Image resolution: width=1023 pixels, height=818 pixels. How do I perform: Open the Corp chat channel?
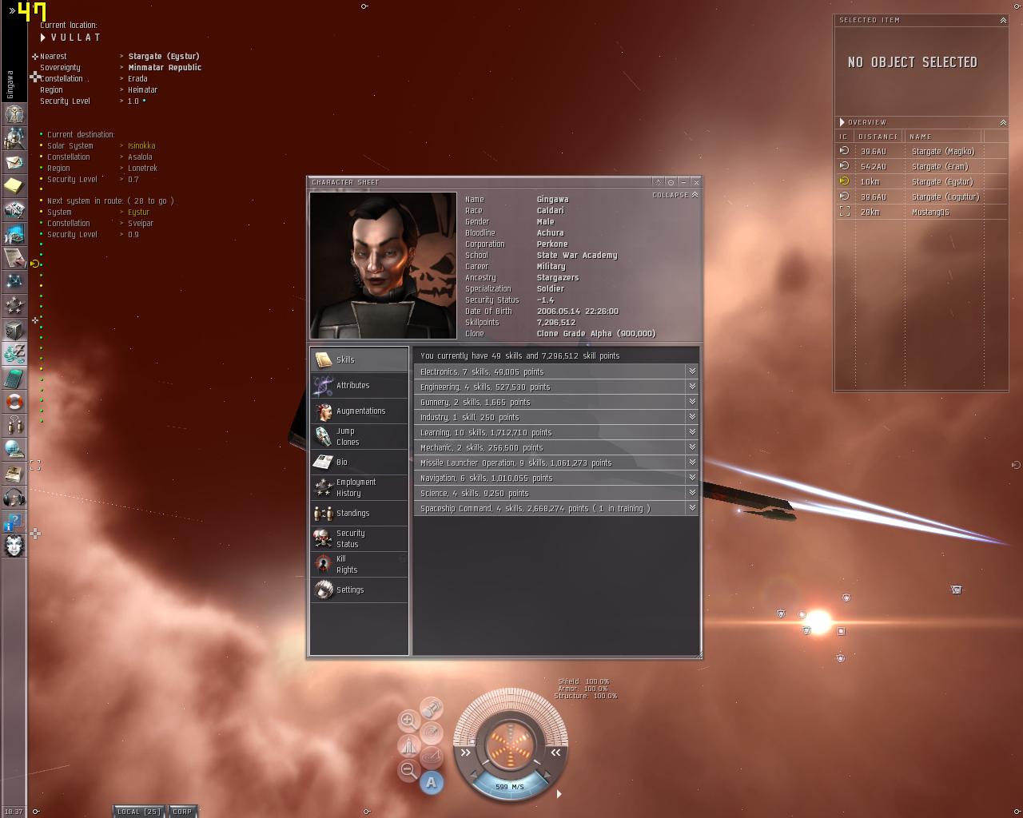click(x=182, y=811)
